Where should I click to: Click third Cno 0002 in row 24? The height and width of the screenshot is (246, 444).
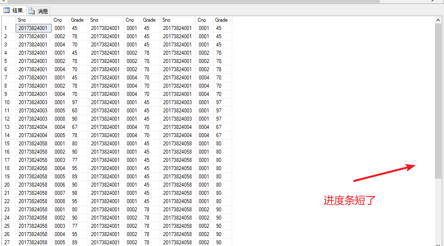coord(204,218)
